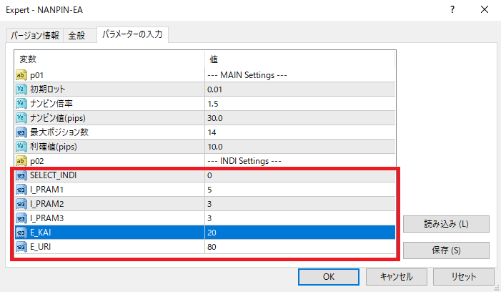Click the integer icon beside 最大ポジション数

(x=21, y=132)
